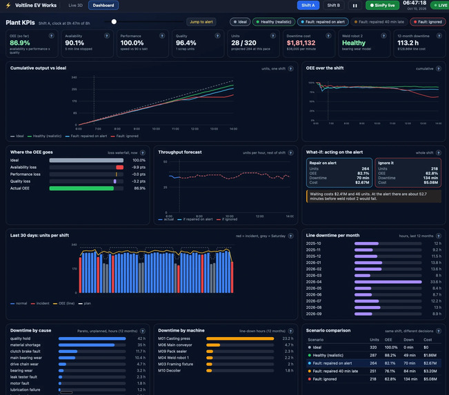Click the Healthy weld robot 2 status
449x395 pixels.
(x=354, y=43)
